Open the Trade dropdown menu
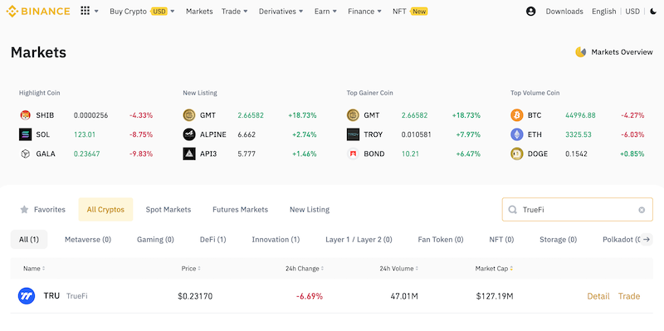 235,12
